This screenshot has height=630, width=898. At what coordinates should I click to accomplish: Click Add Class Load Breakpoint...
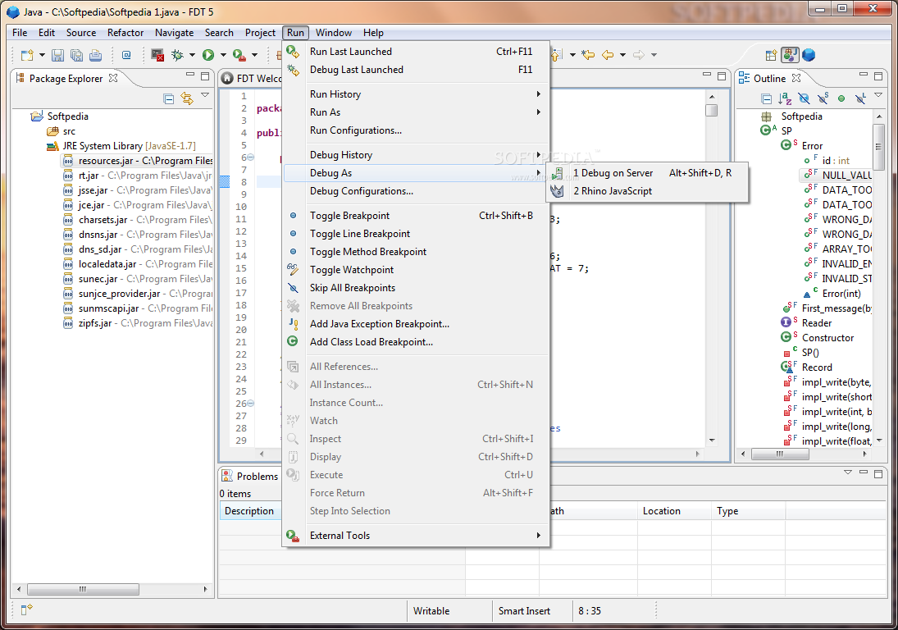[417, 342]
